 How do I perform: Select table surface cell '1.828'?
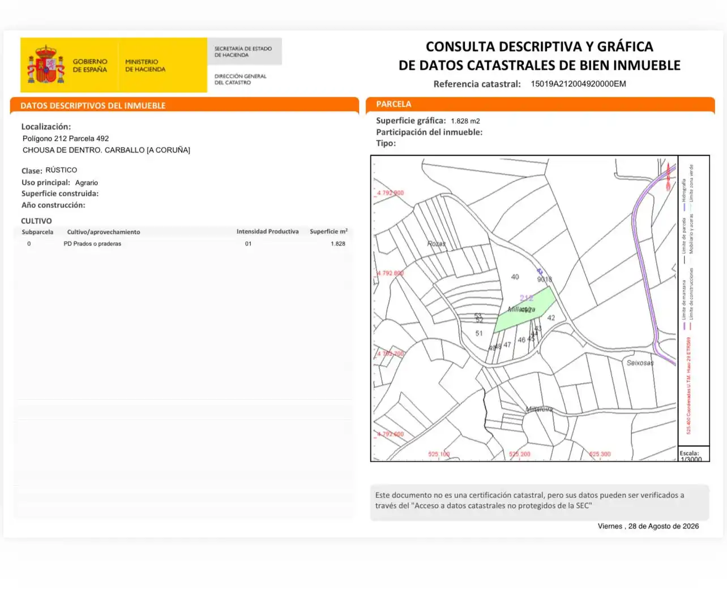(x=338, y=244)
